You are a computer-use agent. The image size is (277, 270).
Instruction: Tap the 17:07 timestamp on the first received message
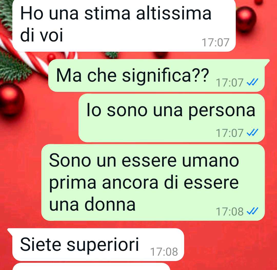[x=215, y=42]
